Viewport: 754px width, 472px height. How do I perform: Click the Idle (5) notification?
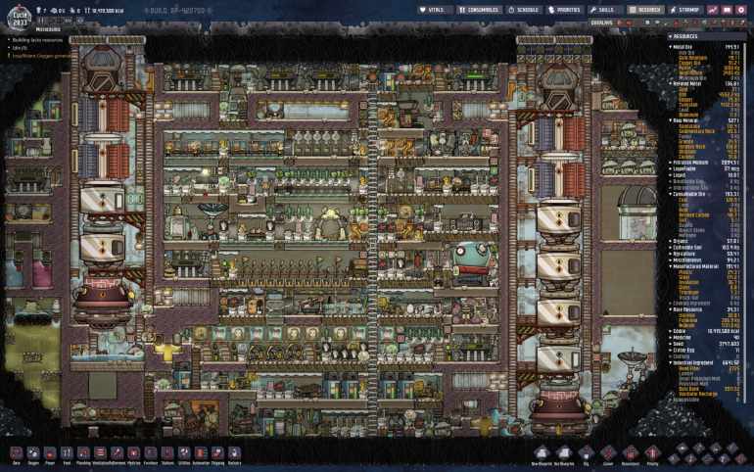21,48
